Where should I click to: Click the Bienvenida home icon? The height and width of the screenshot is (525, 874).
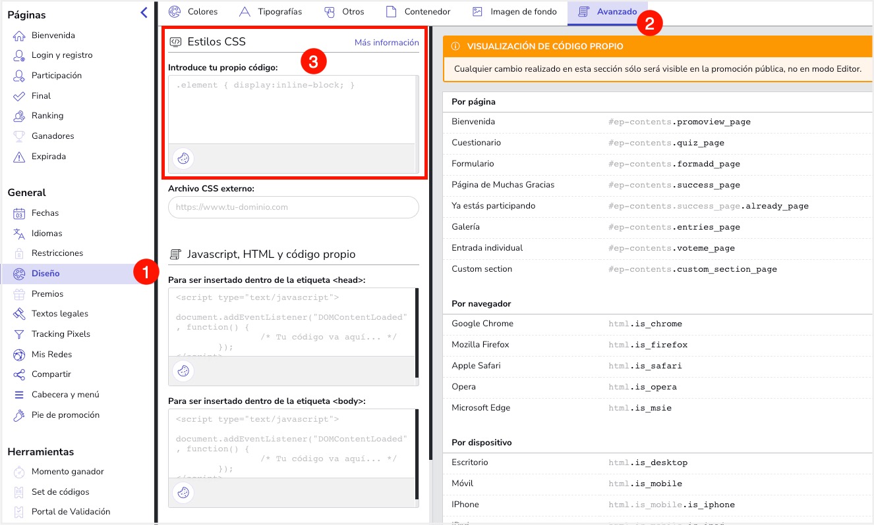(x=19, y=36)
